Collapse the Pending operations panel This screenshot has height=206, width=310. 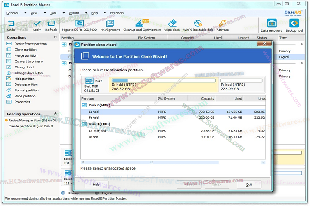(56, 114)
